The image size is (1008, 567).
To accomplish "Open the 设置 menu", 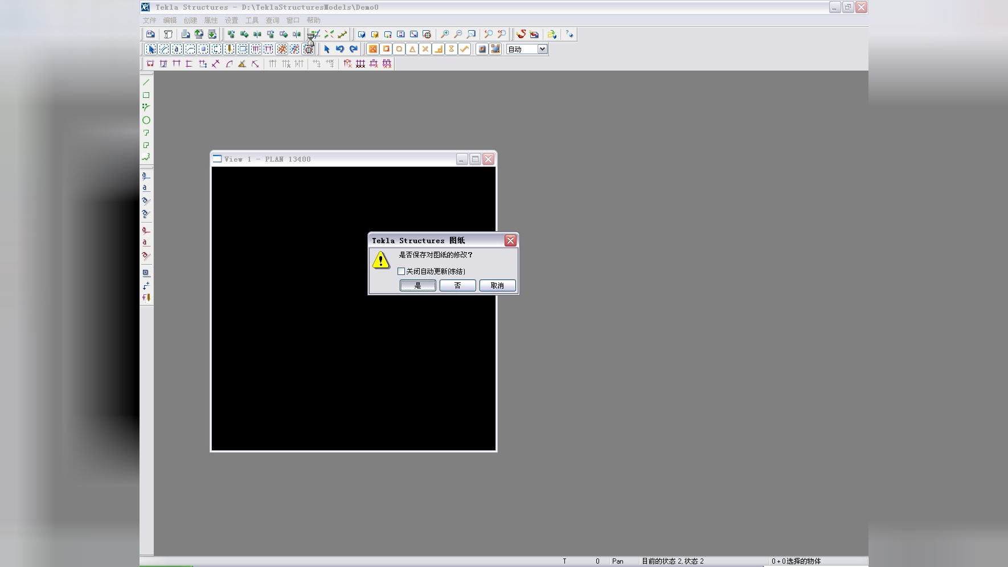I will pyautogui.click(x=231, y=20).
